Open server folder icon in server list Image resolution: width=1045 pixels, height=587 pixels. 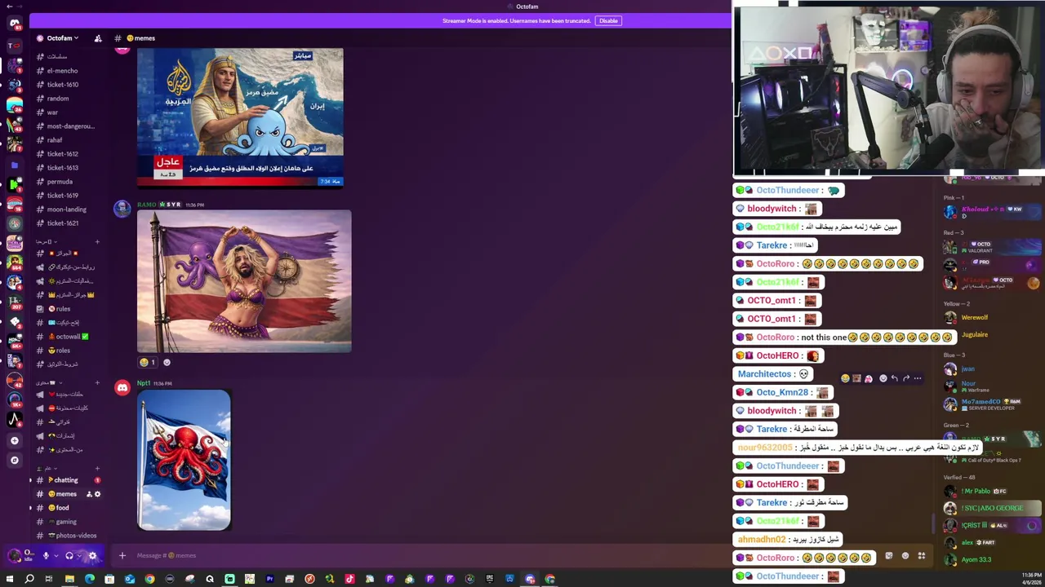coord(14,165)
